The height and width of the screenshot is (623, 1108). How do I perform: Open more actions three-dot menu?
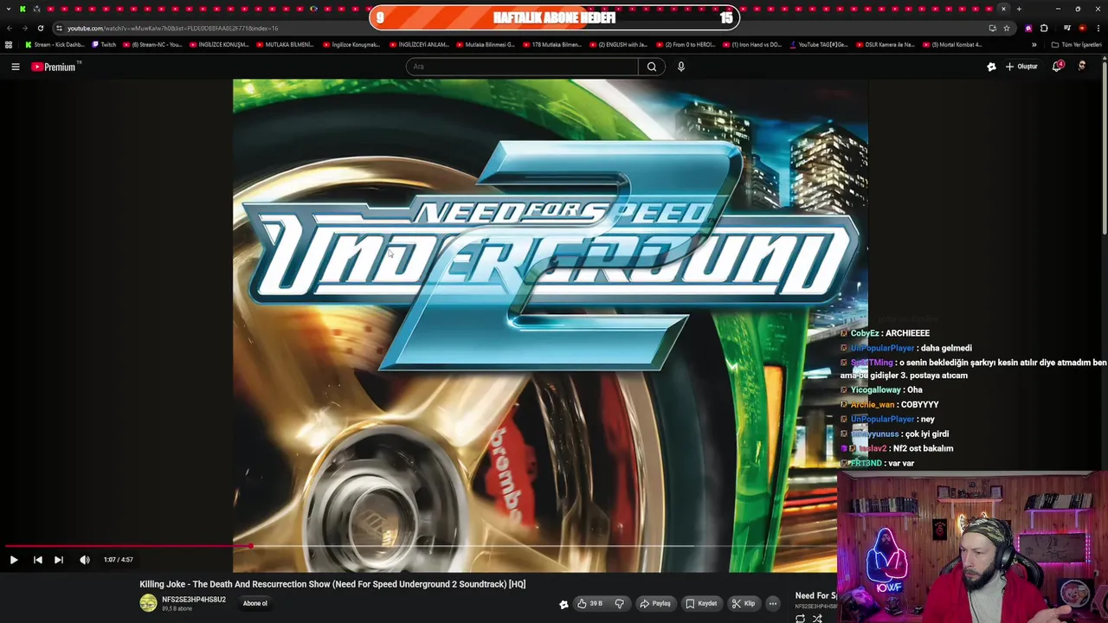(773, 603)
